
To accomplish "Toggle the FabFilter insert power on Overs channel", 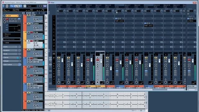I will 116,19.
